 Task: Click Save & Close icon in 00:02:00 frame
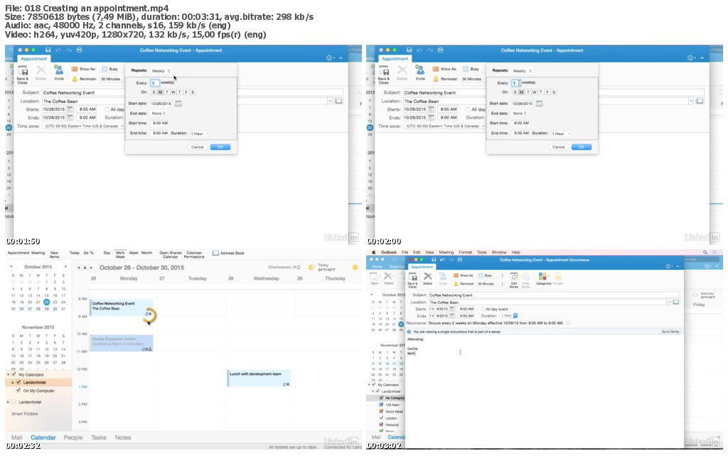coord(384,72)
